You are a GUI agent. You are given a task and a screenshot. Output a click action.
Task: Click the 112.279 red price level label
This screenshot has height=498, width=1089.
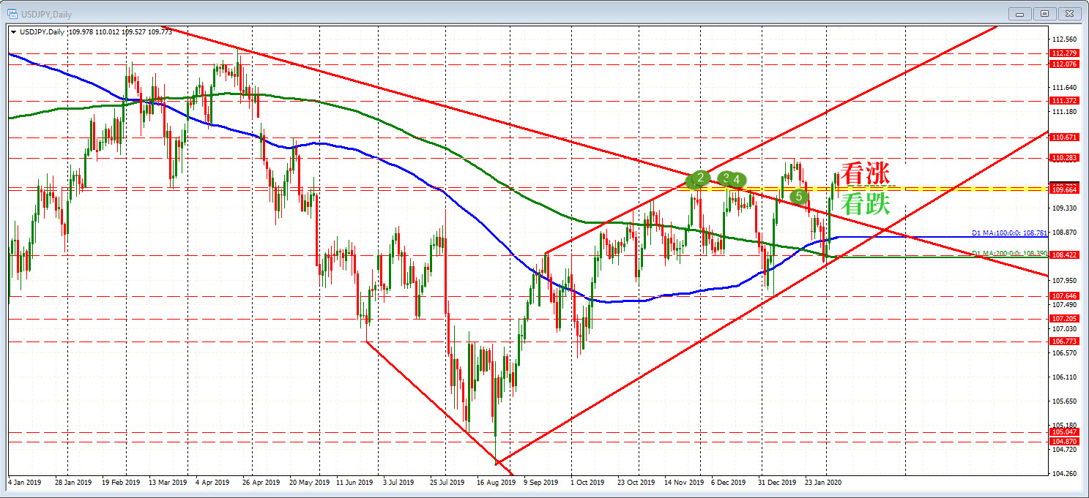[1063, 53]
